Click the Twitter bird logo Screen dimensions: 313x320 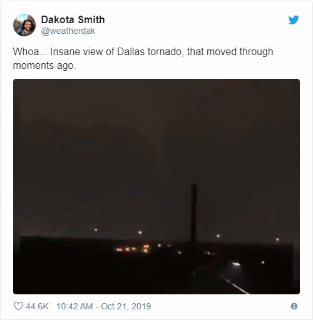pyautogui.click(x=294, y=20)
